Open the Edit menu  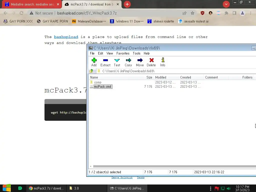tap(100, 53)
